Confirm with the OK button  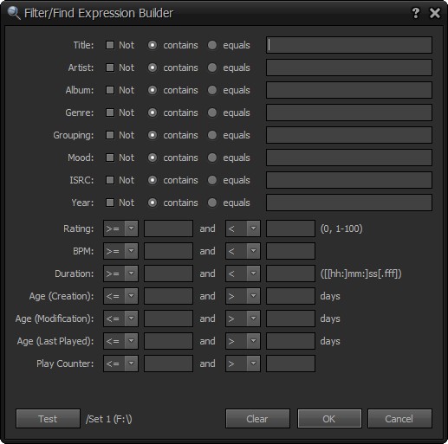point(329,419)
